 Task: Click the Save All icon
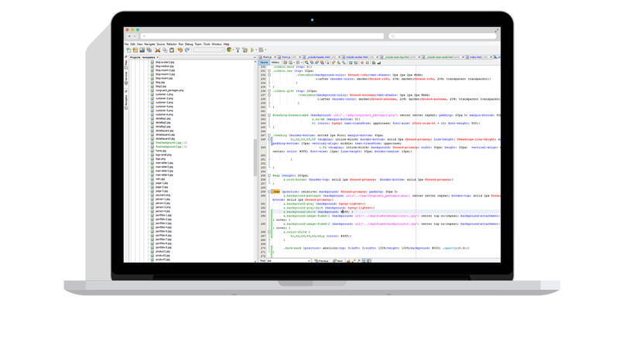point(149,49)
